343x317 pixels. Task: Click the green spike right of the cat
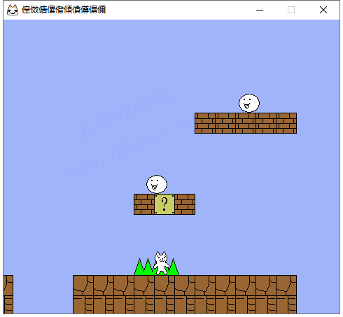pyautogui.click(x=174, y=267)
